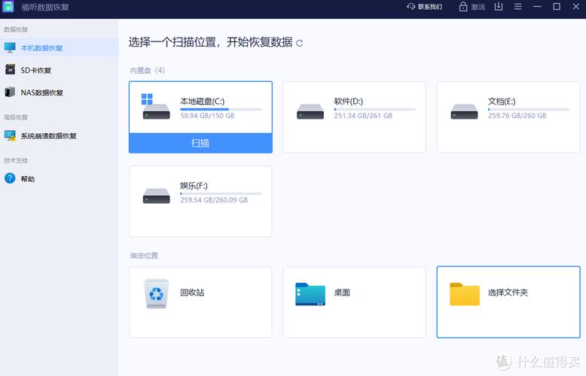
Task: Click the monitor icon for 本机数据恢复
Action: coord(10,47)
